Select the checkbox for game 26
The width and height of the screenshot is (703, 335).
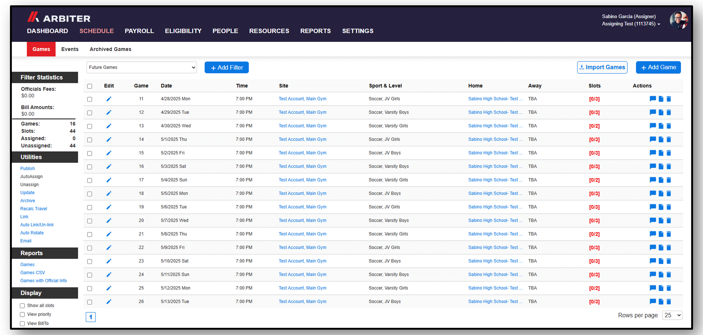click(90, 302)
